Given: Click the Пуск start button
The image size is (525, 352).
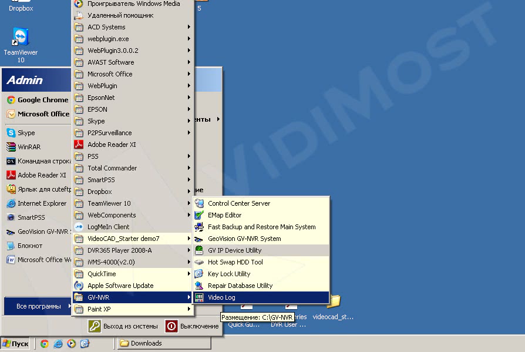Looking at the screenshot, I should click(16, 344).
